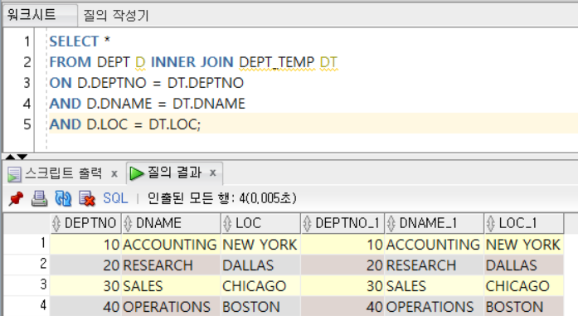Sort by DNAME_1 column header

coord(435,223)
